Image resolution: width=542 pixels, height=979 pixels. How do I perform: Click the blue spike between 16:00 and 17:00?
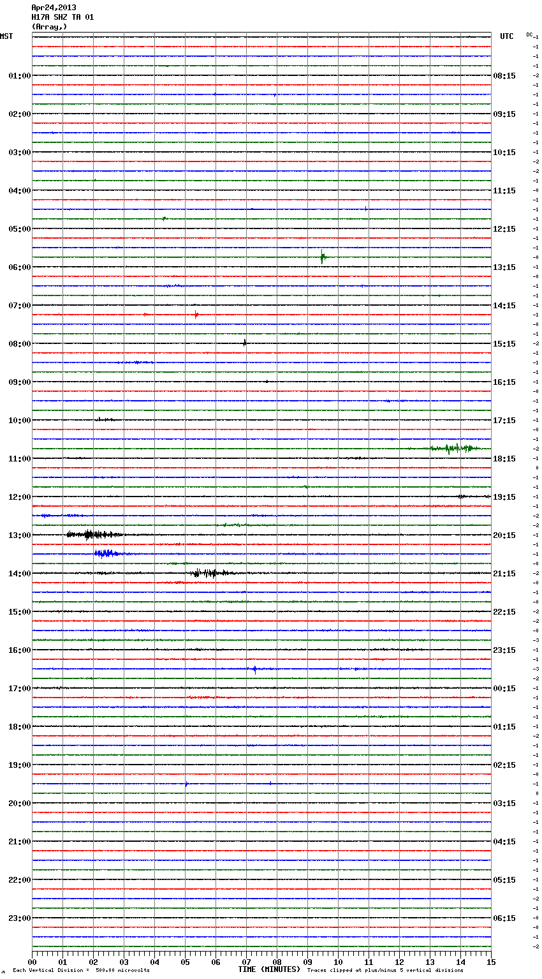tap(255, 669)
